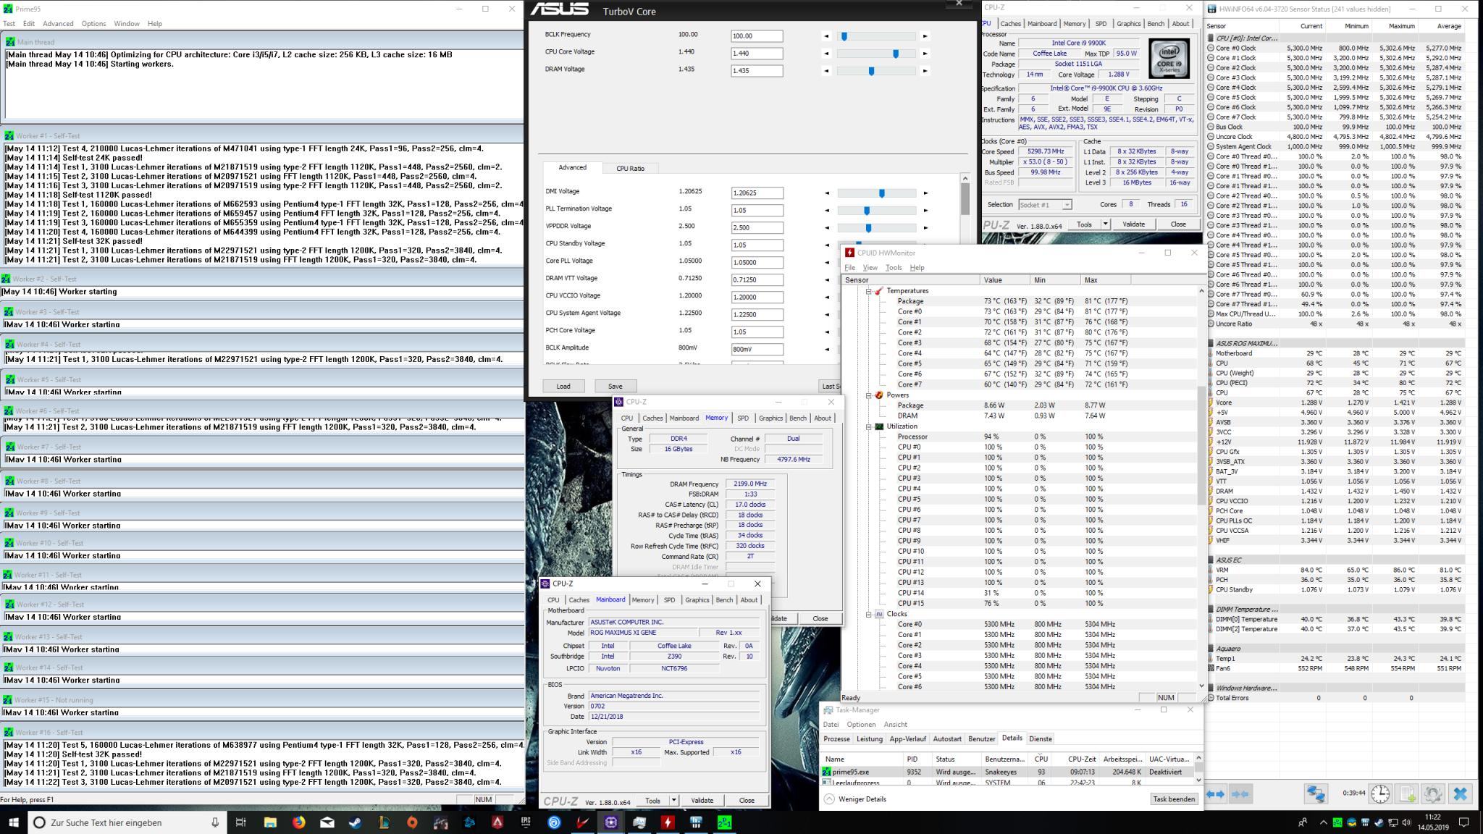Viewport: 1483px width, 834px height.
Task: Click Vcore row in HWiNFO sensors
Action: point(1335,403)
